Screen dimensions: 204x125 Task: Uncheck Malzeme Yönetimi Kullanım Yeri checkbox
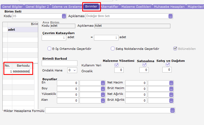coord(116,65)
